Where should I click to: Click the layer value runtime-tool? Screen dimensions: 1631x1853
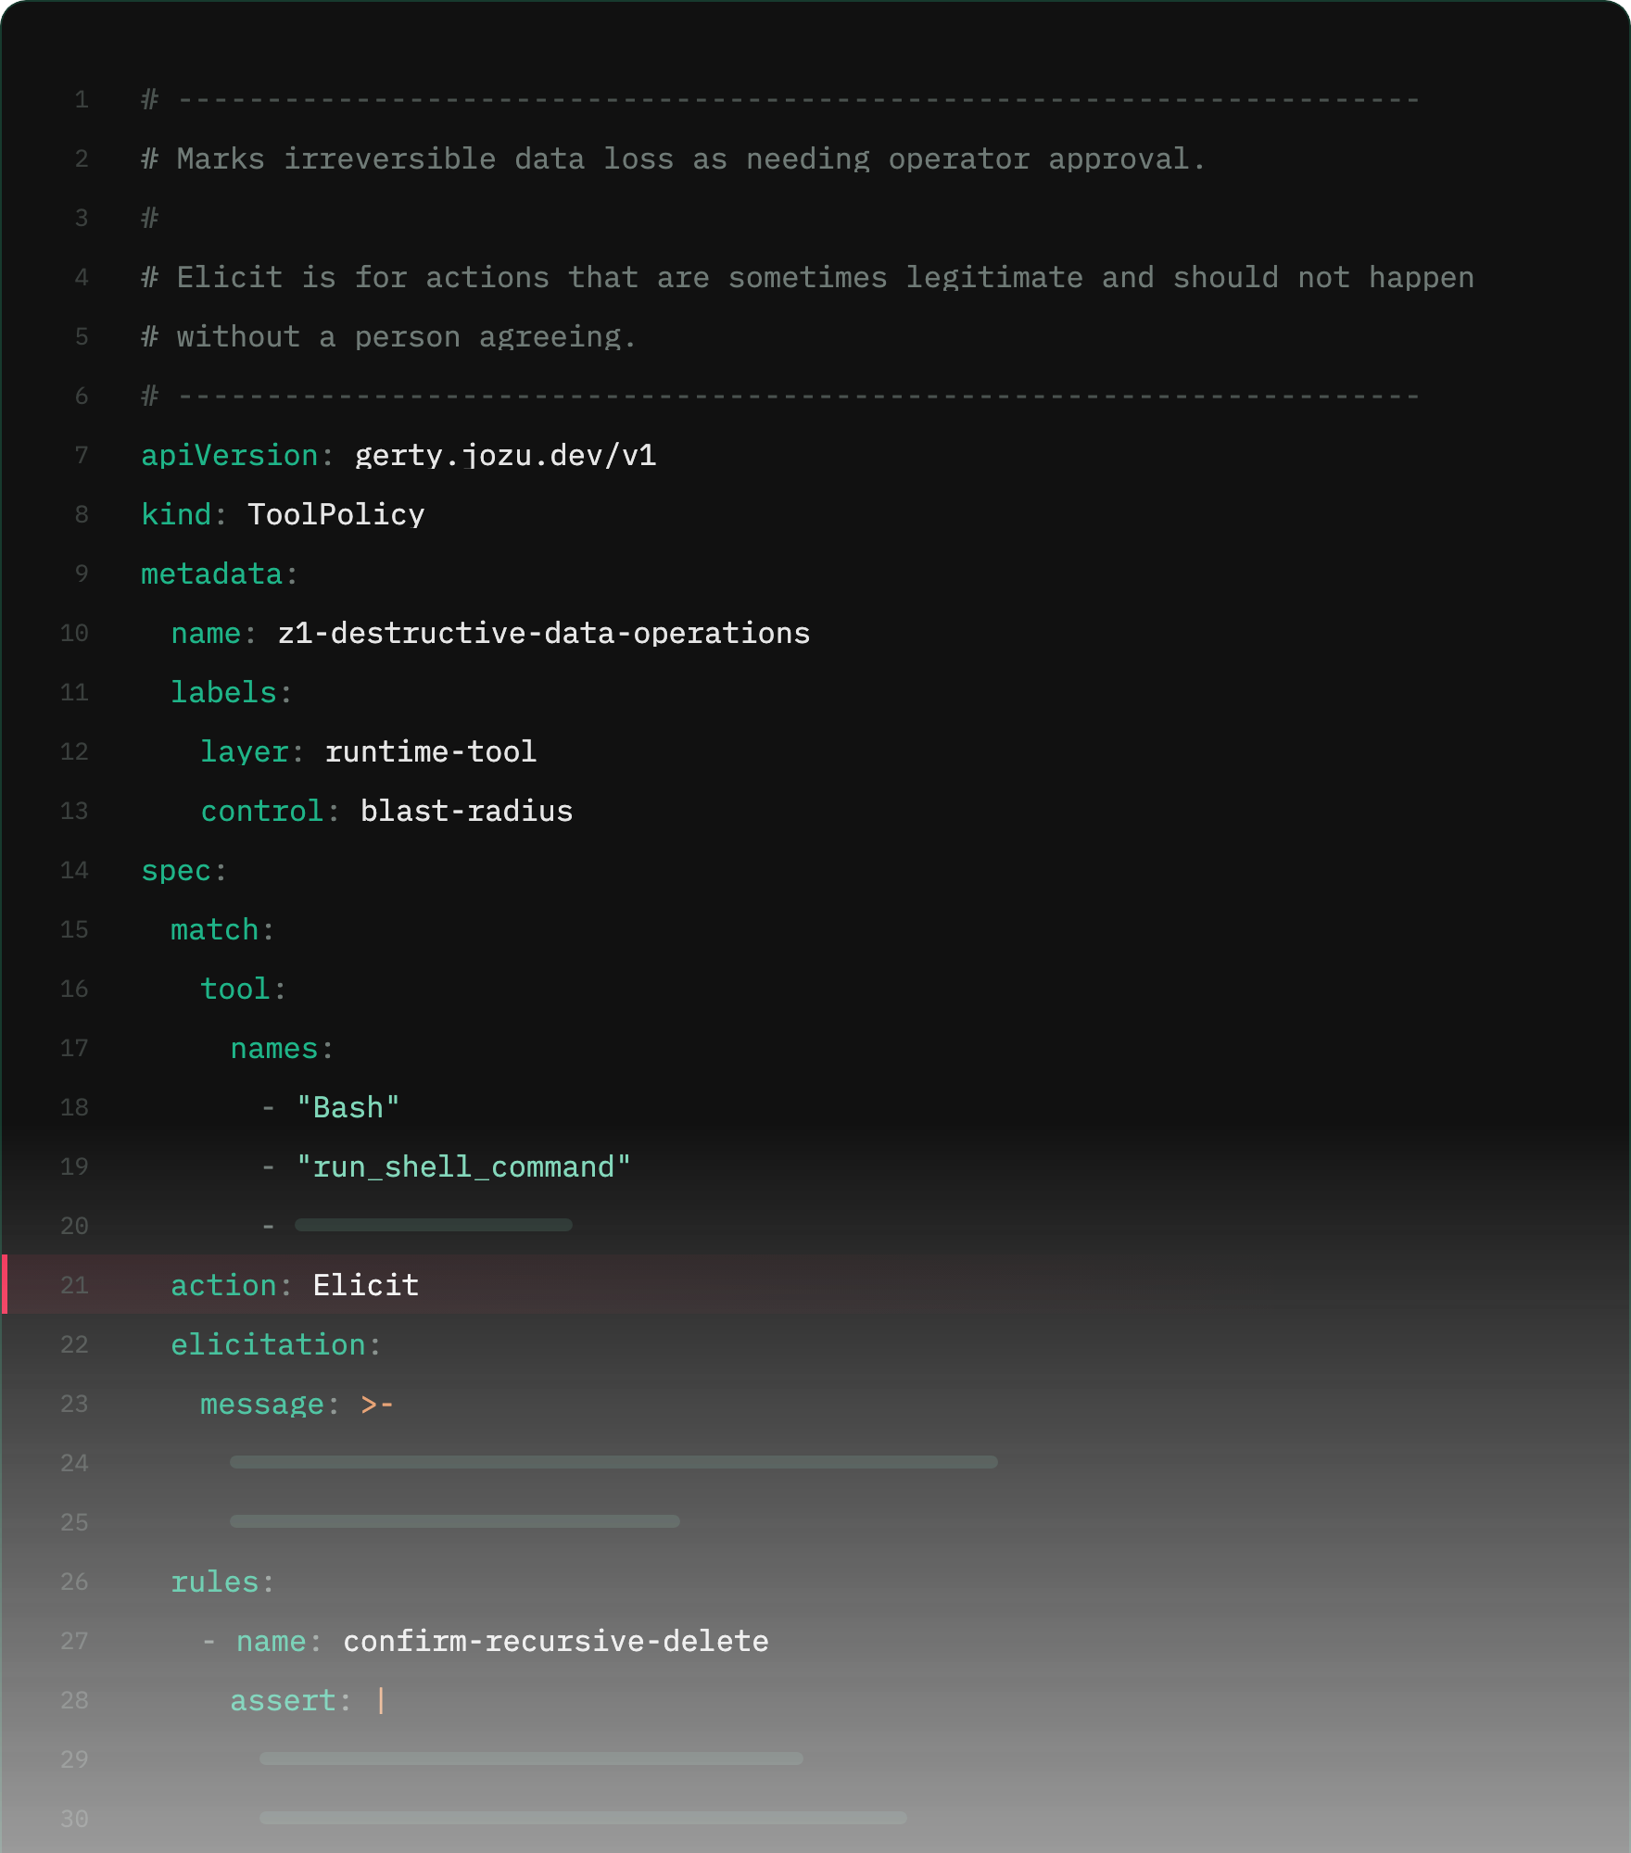click(431, 752)
